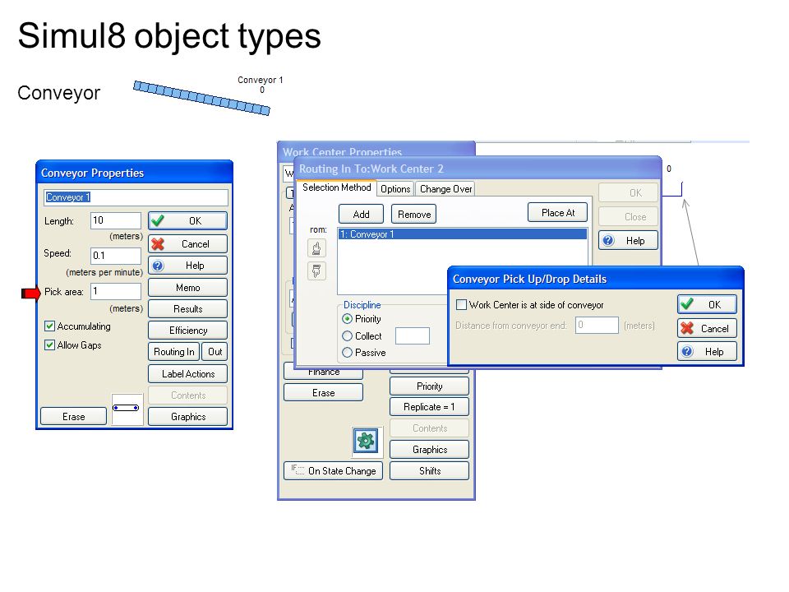Open Shifts in Work Center Properties
Screen dimensions: 789x592
(429, 470)
